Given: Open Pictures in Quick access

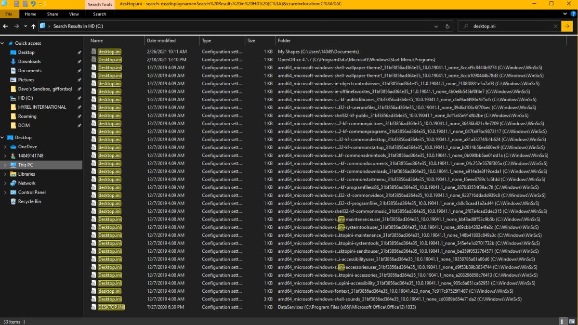Looking at the screenshot, I should click(x=26, y=79).
